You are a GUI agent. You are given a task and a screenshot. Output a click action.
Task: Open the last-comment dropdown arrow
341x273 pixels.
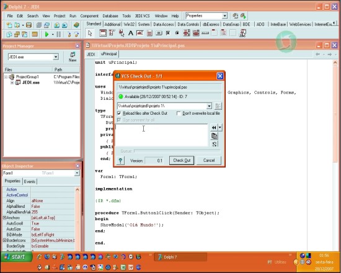220,127
